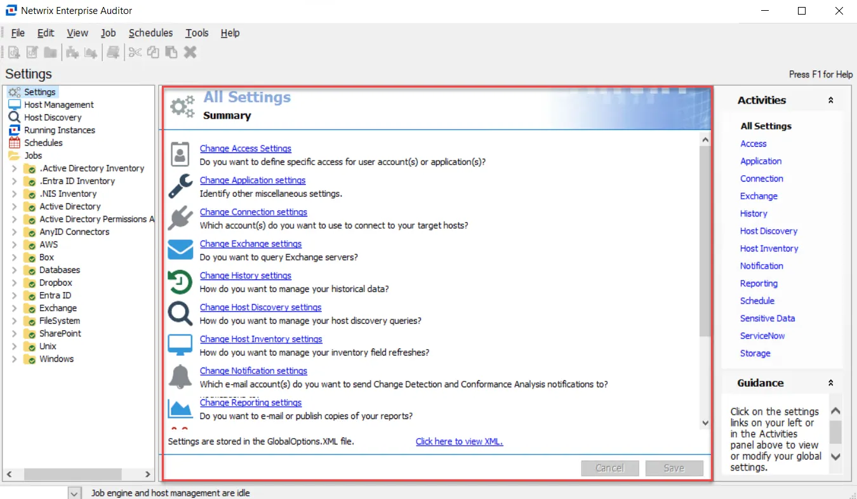Click the settings list vertical scrollbar down arrow
Viewport: 857px width, 499px height.
[705, 422]
